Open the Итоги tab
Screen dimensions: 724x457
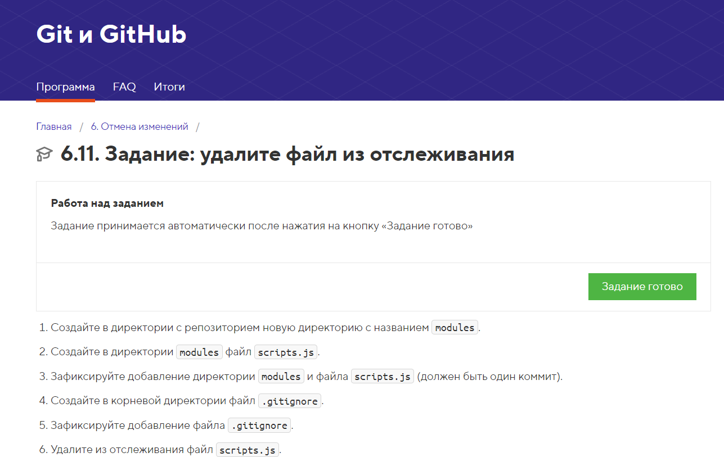[169, 87]
